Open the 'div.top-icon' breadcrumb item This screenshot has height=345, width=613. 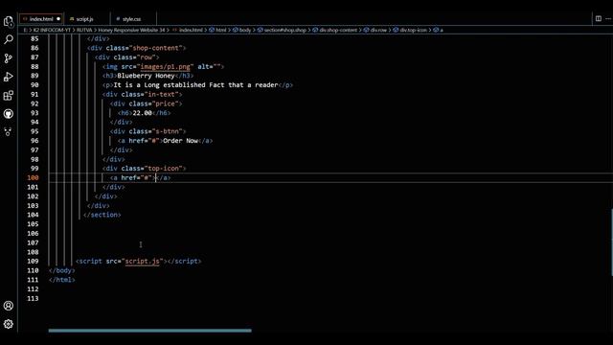[410, 30]
